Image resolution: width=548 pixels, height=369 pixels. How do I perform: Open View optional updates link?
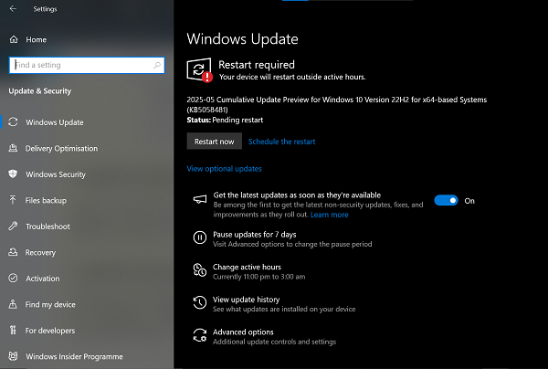pos(225,169)
